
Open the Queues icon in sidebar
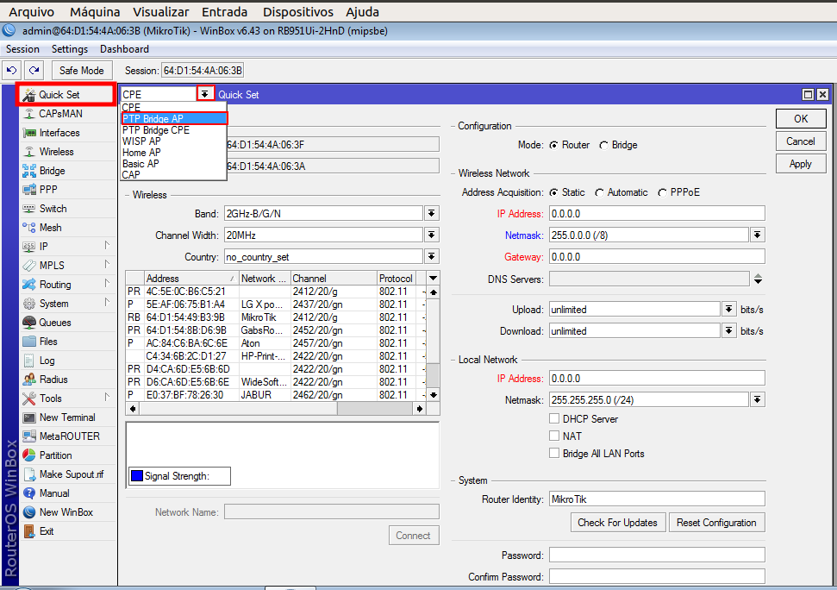point(29,323)
